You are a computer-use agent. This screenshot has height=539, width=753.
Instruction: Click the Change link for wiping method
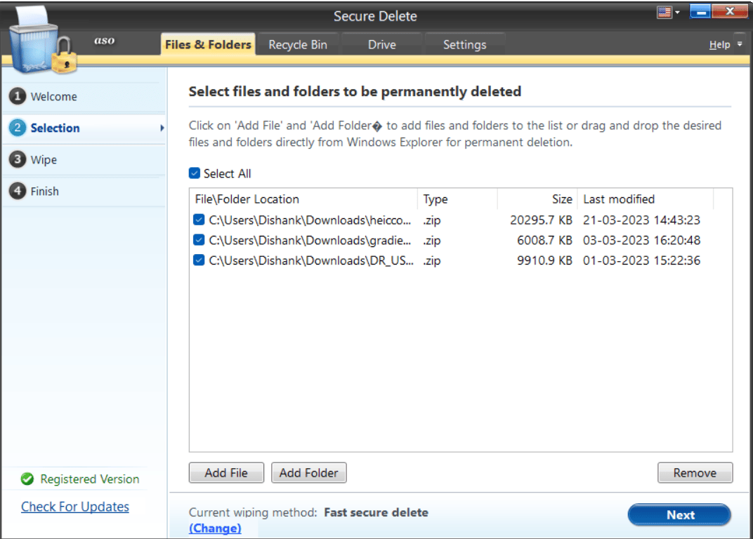pos(215,528)
